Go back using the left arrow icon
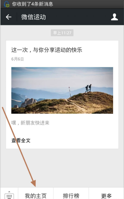Screen dimensions: 124x199 coord(9,17)
